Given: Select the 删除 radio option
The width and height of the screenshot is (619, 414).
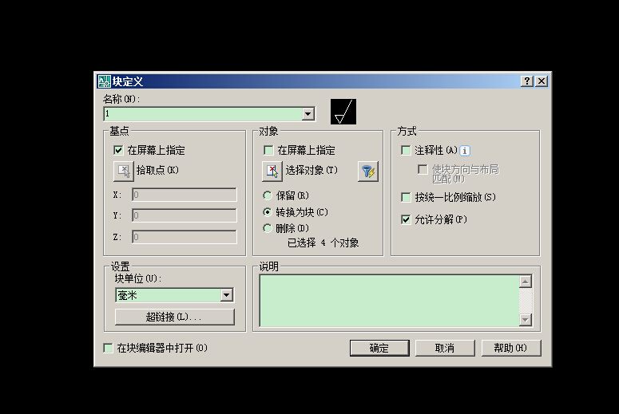Looking at the screenshot, I should pyautogui.click(x=268, y=228).
